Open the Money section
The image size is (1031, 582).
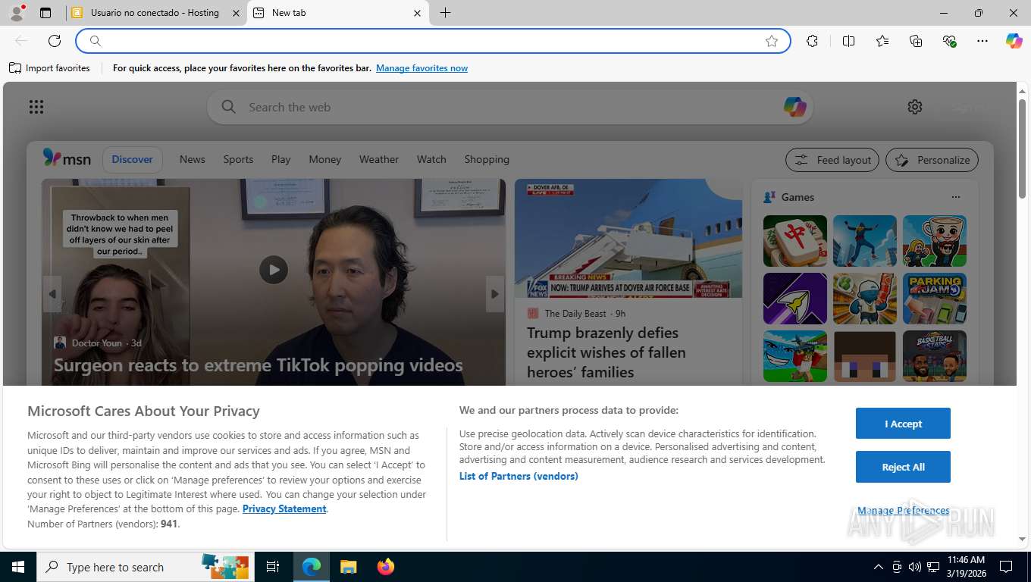[x=325, y=159]
